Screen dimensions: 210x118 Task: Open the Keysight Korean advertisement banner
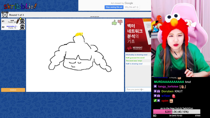tap(138, 35)
